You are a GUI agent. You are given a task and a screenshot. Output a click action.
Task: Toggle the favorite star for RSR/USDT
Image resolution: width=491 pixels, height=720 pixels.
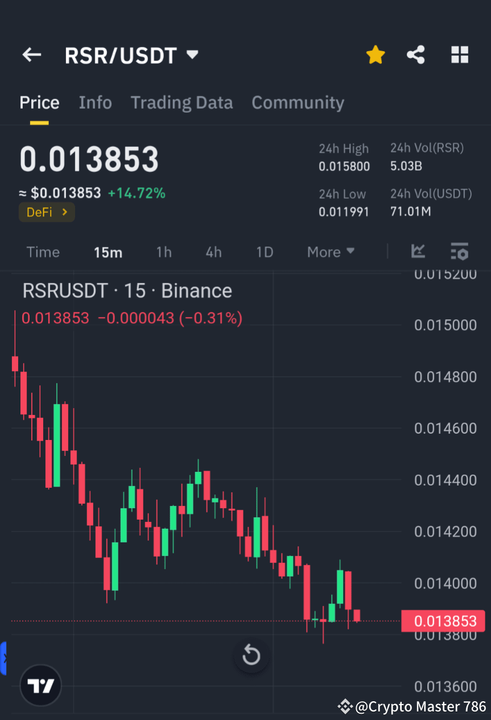(x=376, y=55)
